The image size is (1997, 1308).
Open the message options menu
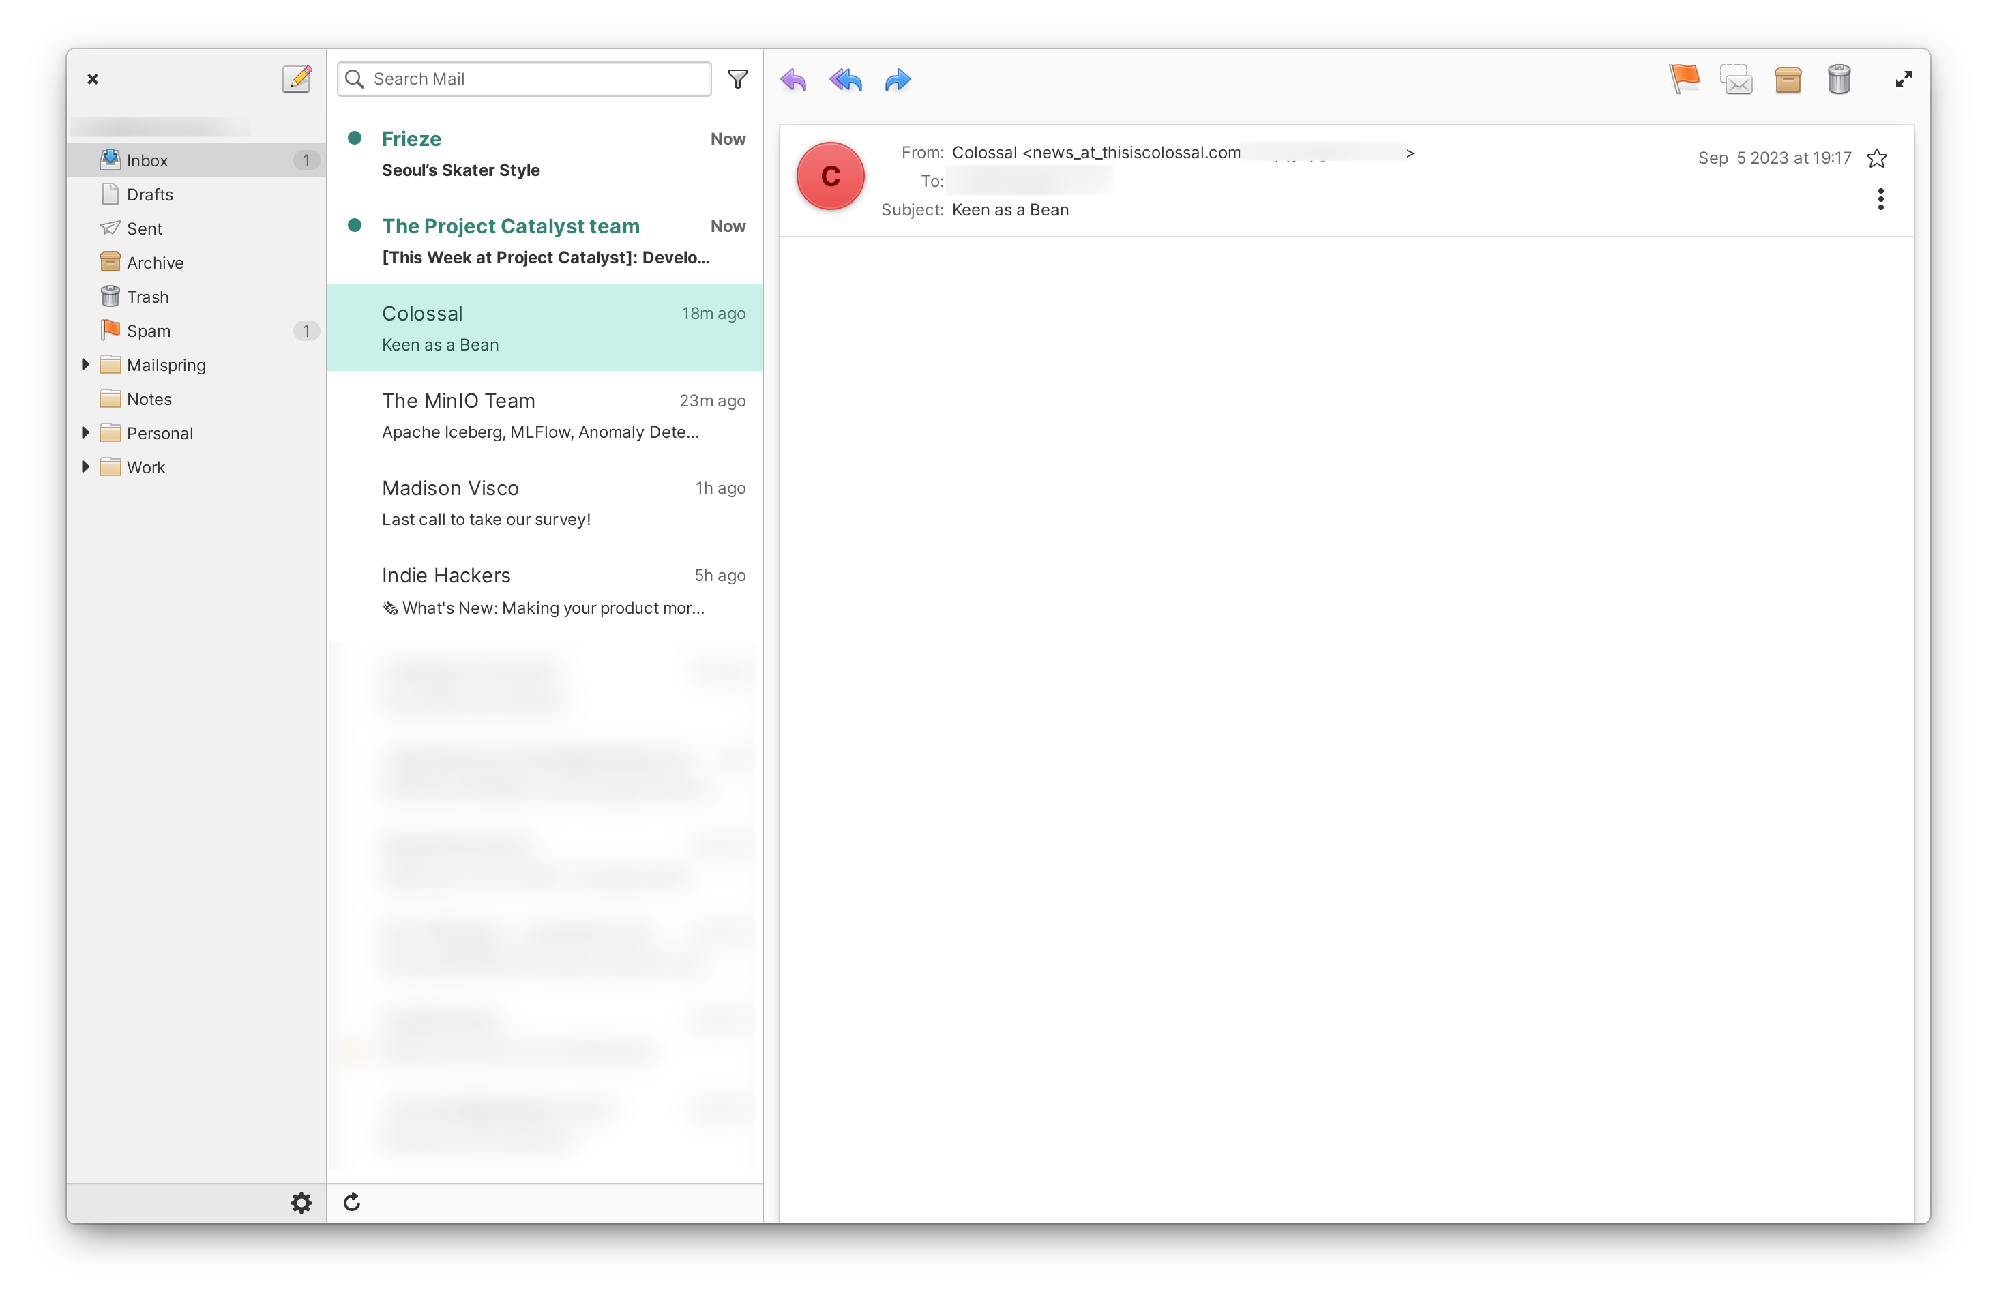coord(1881,199)
